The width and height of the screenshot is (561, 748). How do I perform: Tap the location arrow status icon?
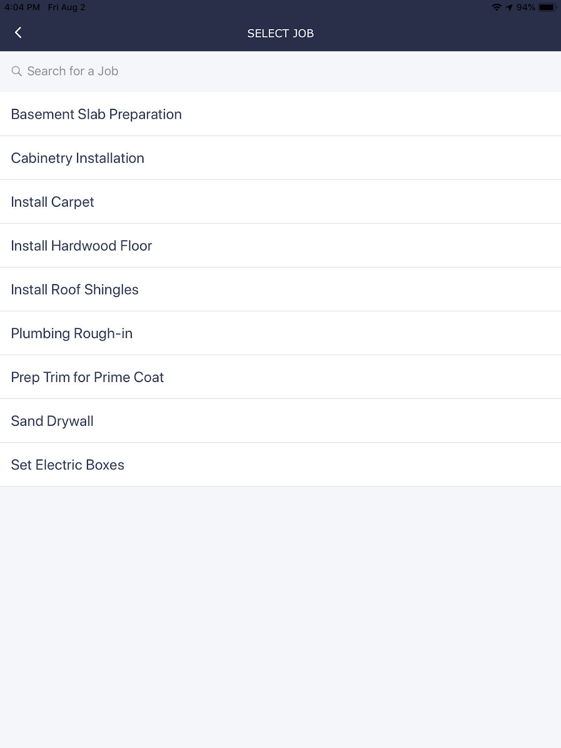509,7
